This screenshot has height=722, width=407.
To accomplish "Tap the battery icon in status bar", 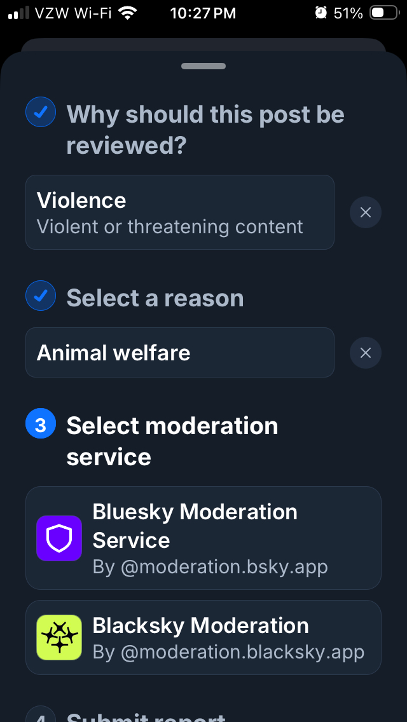I will [x=383, y=13].
